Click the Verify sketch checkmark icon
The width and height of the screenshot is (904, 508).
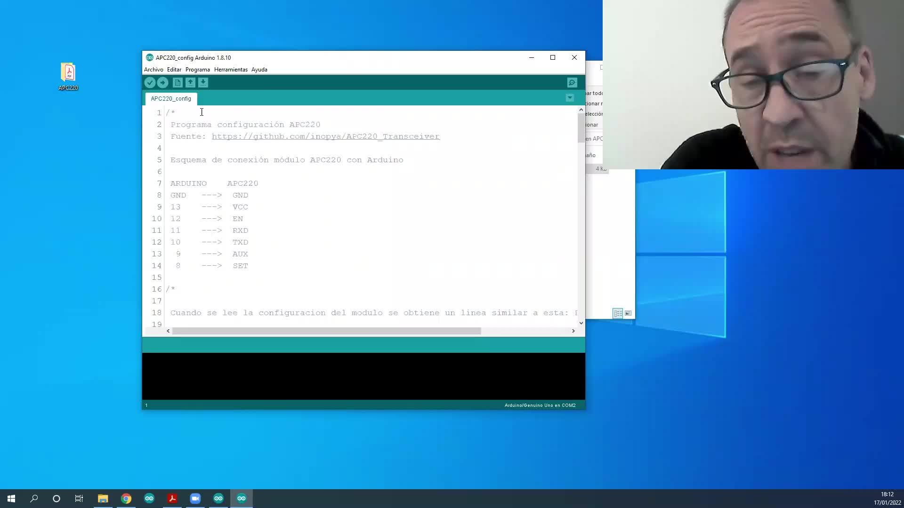tap(150, 83)
